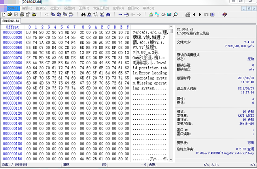Screen dimensions: 257x169
Task: Open the purple help book icon
Action: [x=225, y=15]
